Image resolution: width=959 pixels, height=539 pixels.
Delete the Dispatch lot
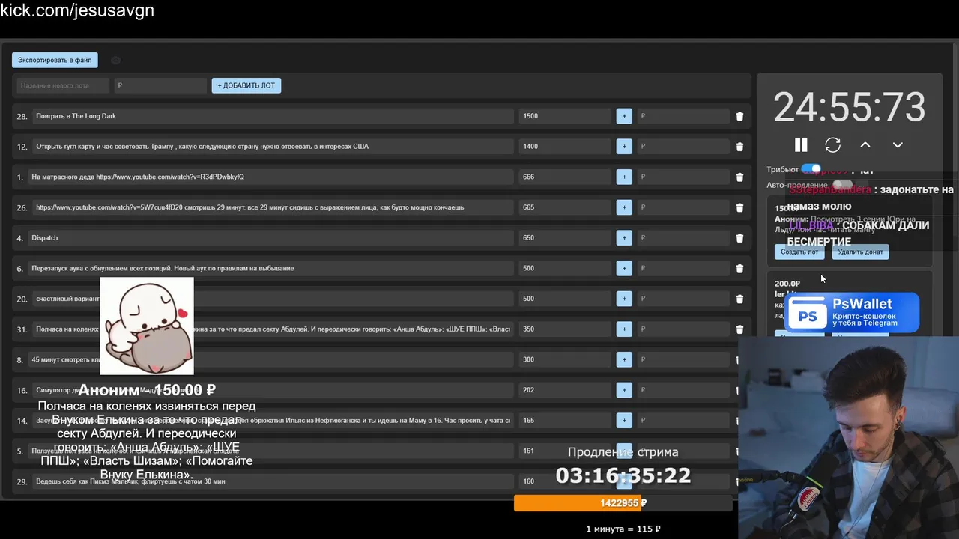(739, 238)
